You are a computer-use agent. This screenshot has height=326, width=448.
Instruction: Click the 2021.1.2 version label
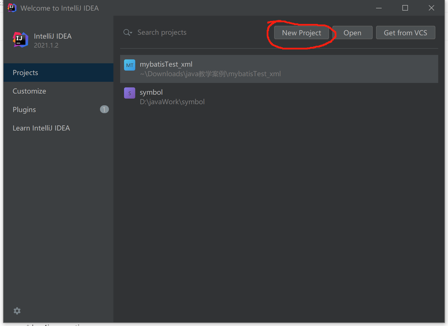pyautogui.click(x=46, y=45)
